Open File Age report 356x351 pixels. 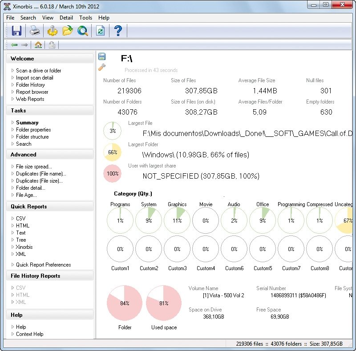[x=26, y=195]
